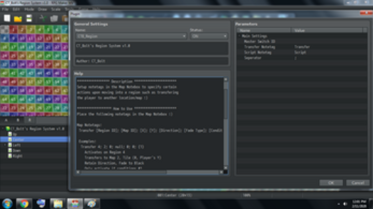Select region tile 25 in the palette
The height and width of the screenshot is (209, 373).
tap(13, 56)
